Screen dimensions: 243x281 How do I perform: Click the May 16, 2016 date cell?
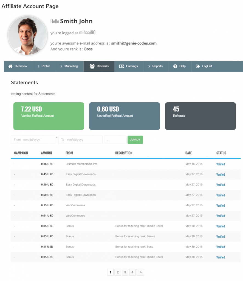pyautogui.click(x=194, y=164)
